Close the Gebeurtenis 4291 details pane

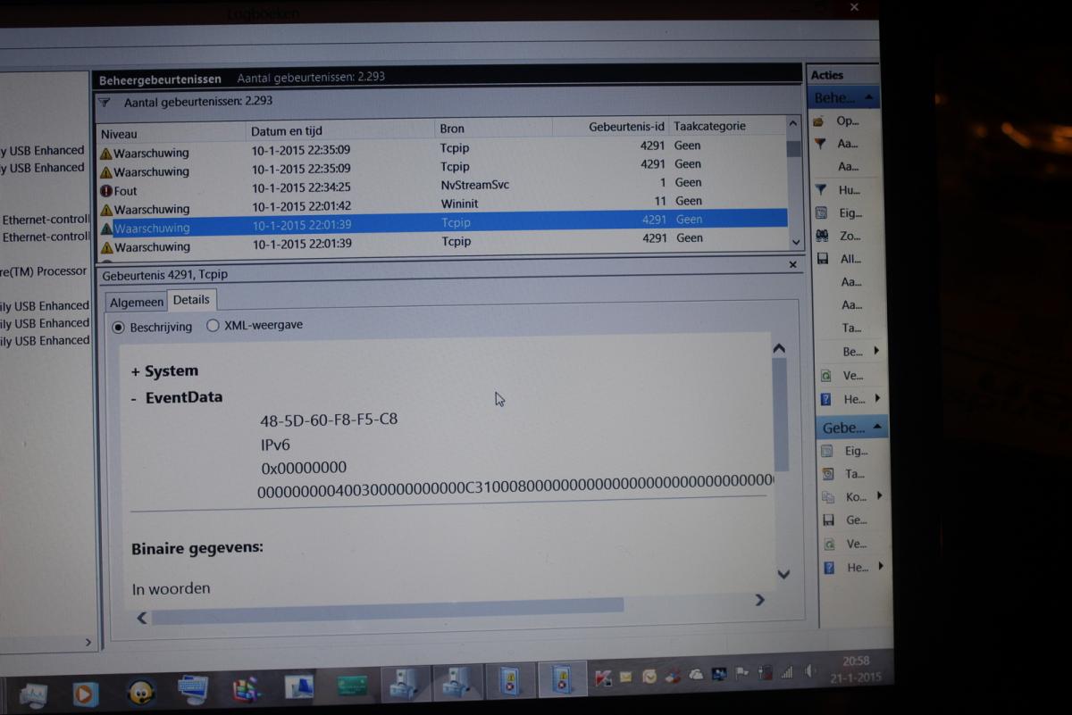pos(793,265)
